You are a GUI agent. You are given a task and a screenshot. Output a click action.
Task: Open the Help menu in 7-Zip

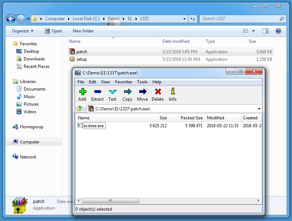pos(157,82)
